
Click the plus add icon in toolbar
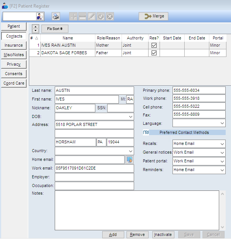73,16
